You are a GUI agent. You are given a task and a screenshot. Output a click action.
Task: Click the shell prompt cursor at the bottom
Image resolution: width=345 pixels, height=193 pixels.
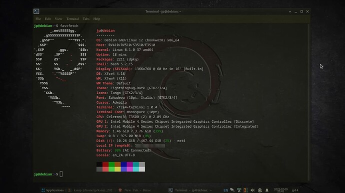[61, 174]
